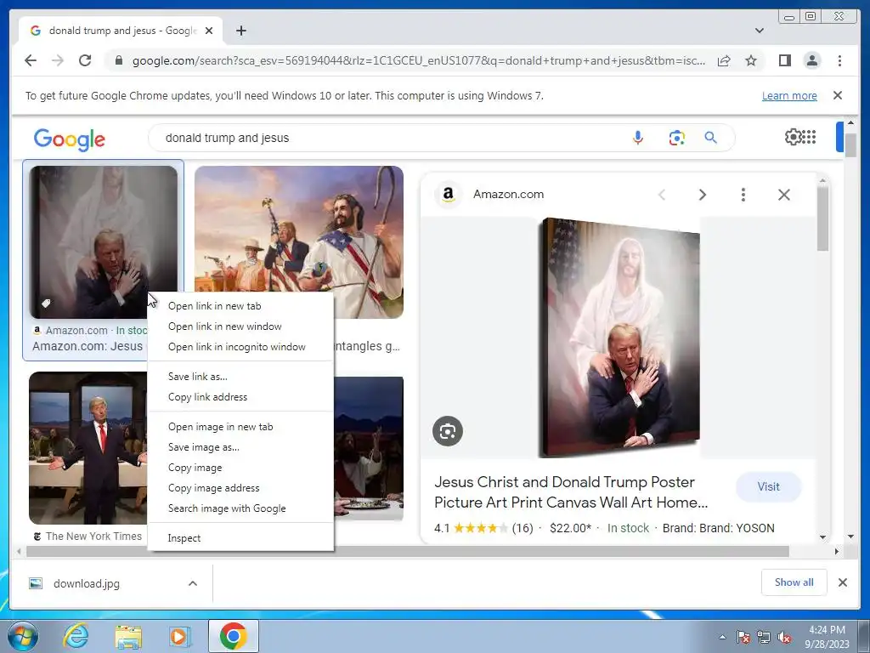Expand the tab search chevron

[760, 31]
